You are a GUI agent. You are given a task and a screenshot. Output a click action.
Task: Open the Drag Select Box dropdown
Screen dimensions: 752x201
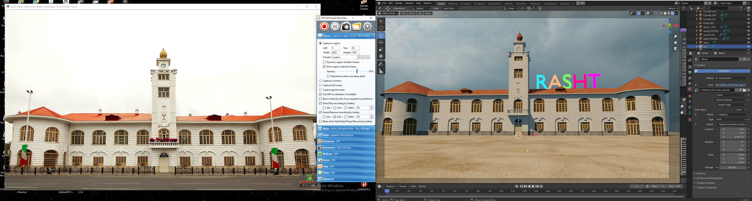click(450, 8)
